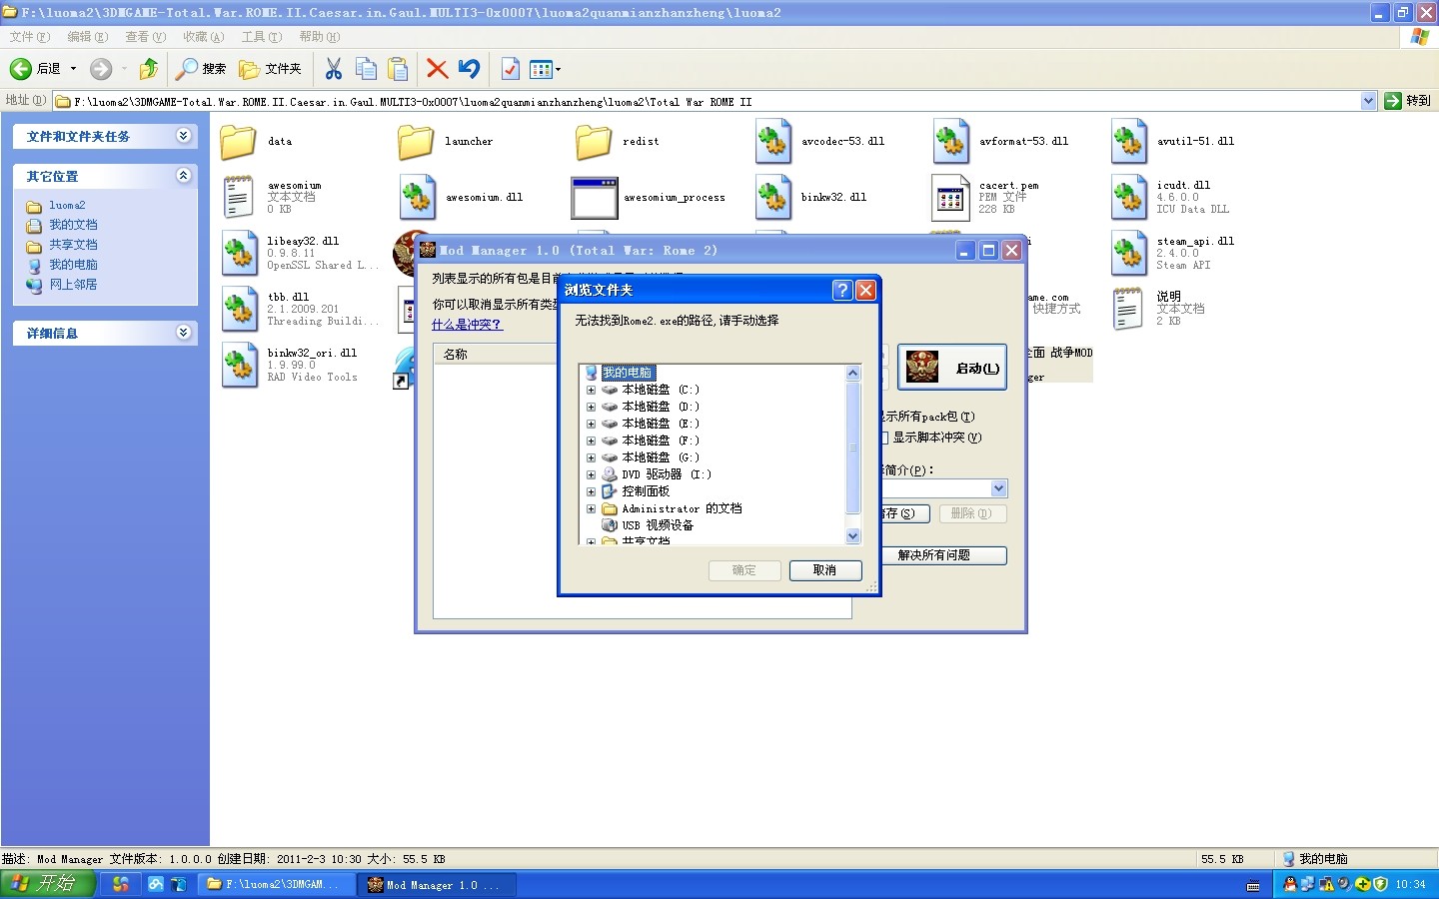The width and height of the screenshot is (1439, 899).
Task: Click 取消 in the browse folder dialog
Action: pos(824,570)
